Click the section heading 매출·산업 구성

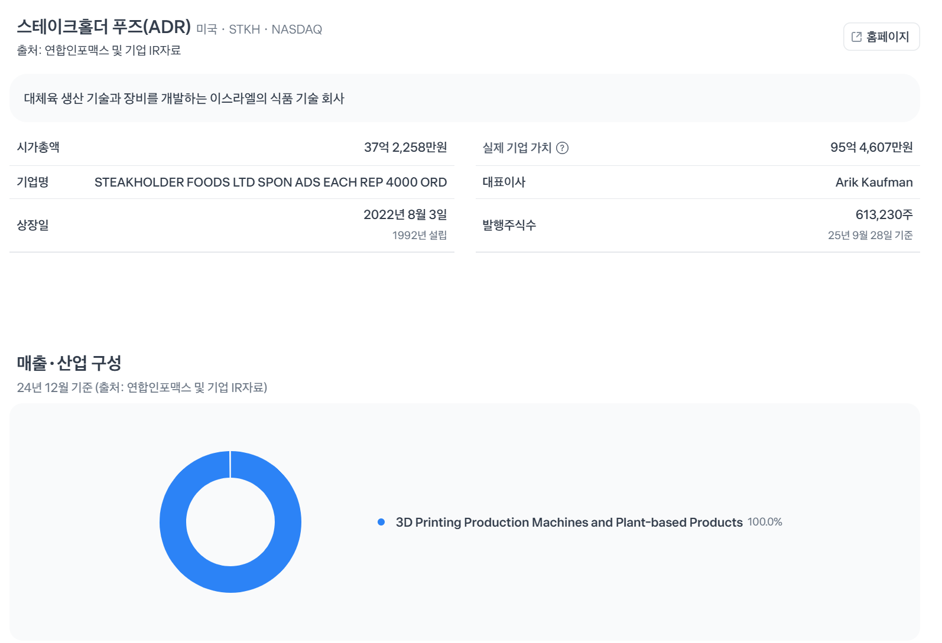tap(69, 363)
